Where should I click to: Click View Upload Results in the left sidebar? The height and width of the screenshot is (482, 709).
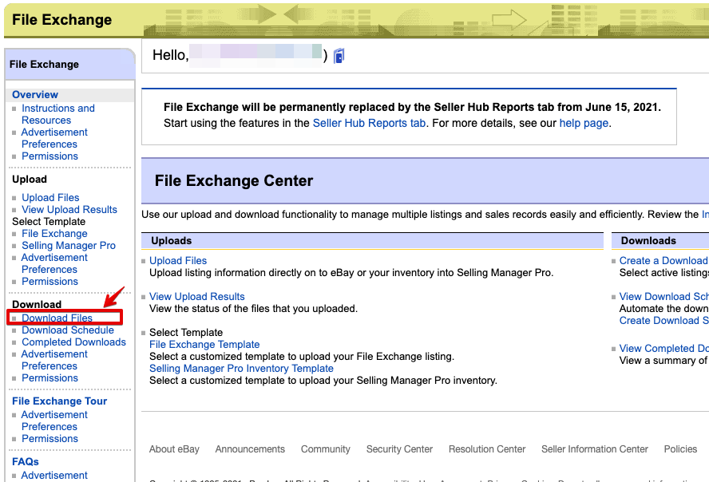tap(69, 210)
